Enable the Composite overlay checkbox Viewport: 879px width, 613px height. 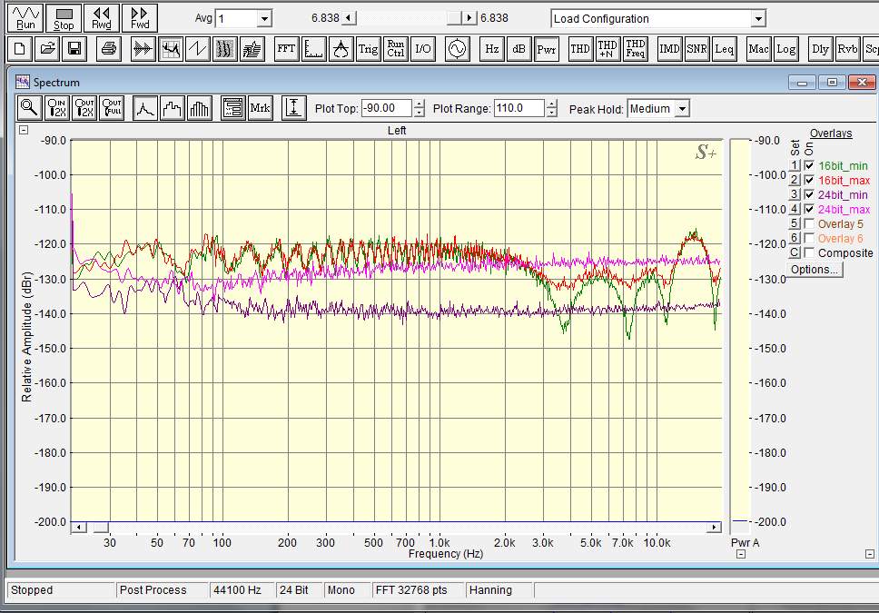coord(809,253)
